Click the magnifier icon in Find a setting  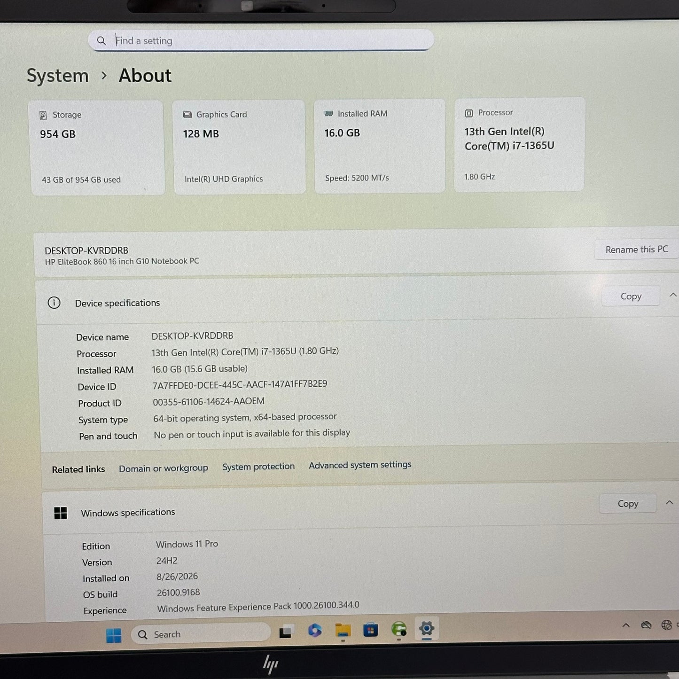point(101,41)
